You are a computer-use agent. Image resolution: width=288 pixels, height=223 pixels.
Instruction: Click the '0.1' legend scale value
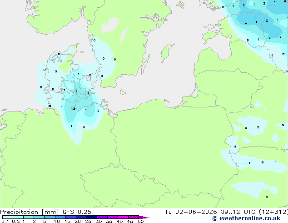pyautogui.click(x=5, y=221)
